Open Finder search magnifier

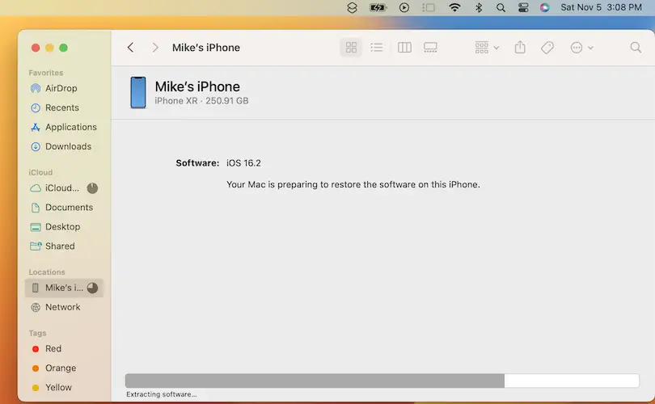(x=636, y=48)
